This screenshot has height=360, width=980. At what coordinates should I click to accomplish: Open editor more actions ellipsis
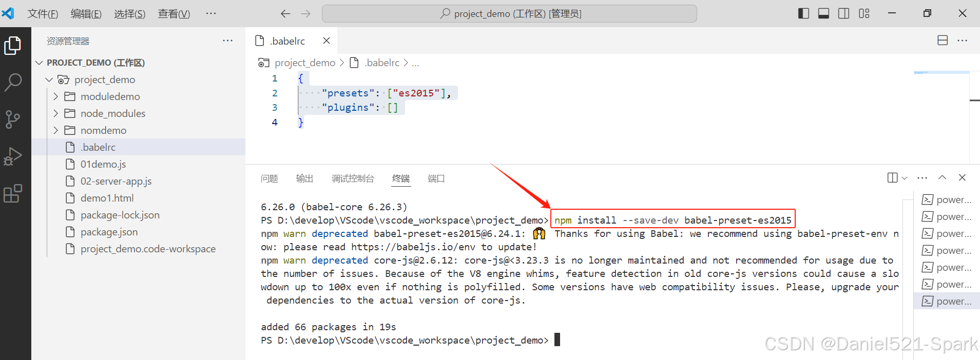click(x=963, y=41)
